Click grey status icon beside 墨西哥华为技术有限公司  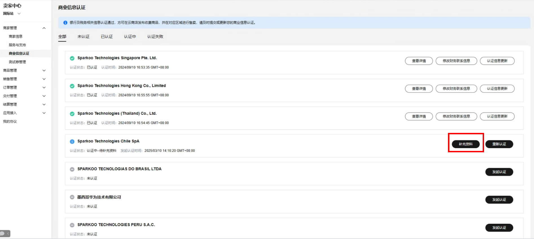pyautogui.click(x=72, y=197)
